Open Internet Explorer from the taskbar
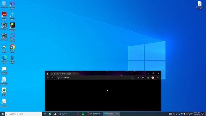Image resolution: width=206 pixels, height=116 pixels. point(50,114)
